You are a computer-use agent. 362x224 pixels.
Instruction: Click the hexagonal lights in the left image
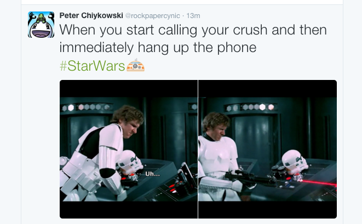click(86, 107)
